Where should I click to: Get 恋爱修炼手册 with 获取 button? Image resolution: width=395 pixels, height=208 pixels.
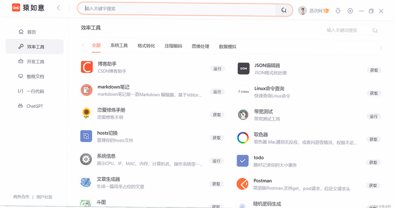217,115
